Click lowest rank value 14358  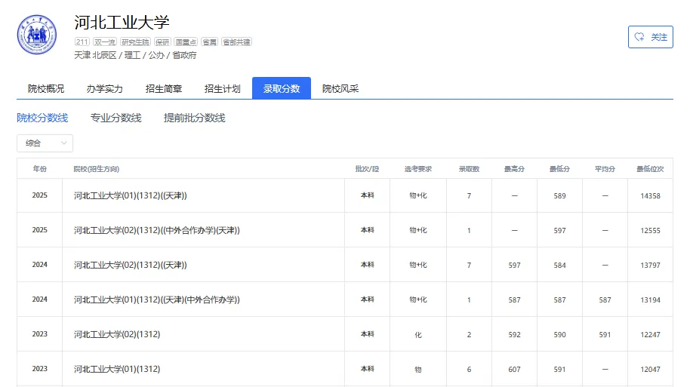[x=650, y=195]
